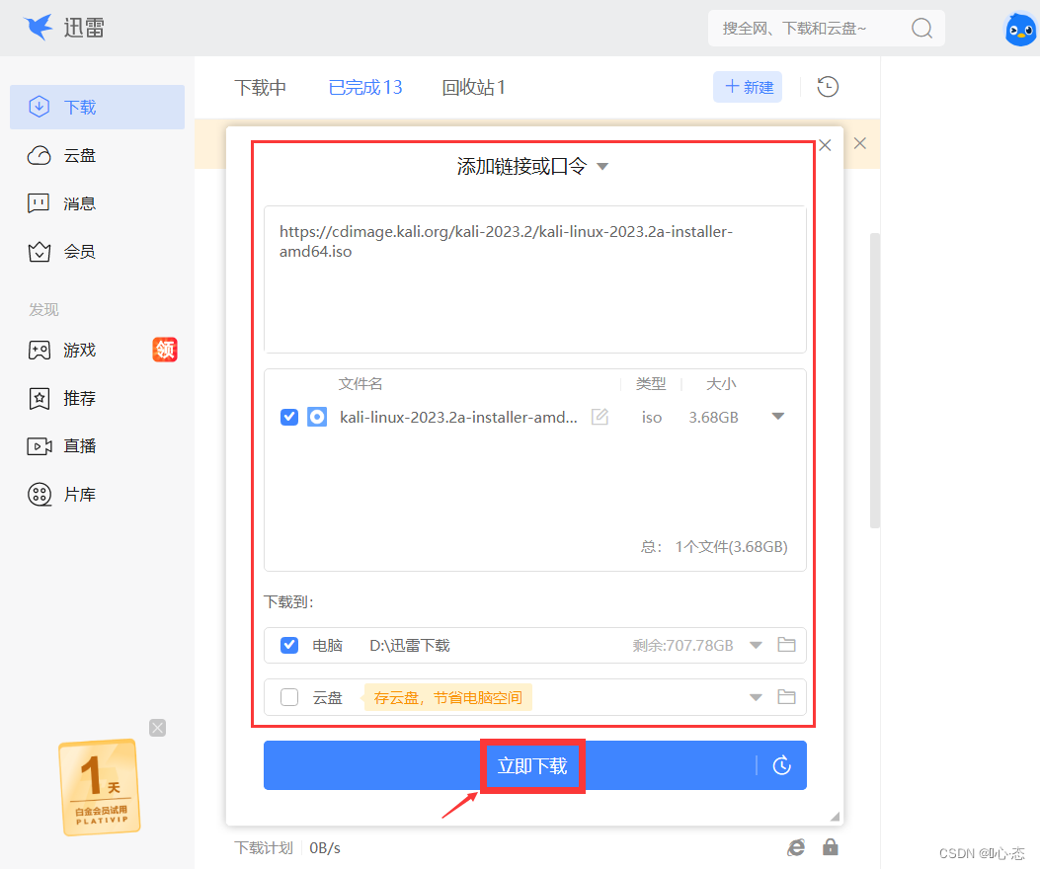Click the Xunlei bird logo
The image size is (1040, 869).
click(38, 28)
